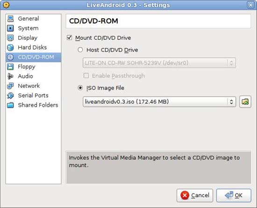The height and width of the screenshot is (208, 257).
Task: Click the System chip icon
Action: click(x=10, y=28)
